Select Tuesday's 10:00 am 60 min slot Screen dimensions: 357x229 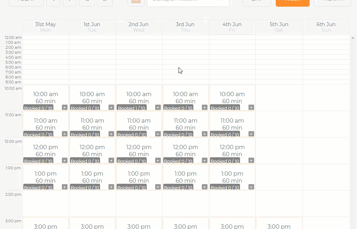coord(92,98)
